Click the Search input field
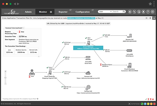157x106 pixels. (x=117, y=12)
